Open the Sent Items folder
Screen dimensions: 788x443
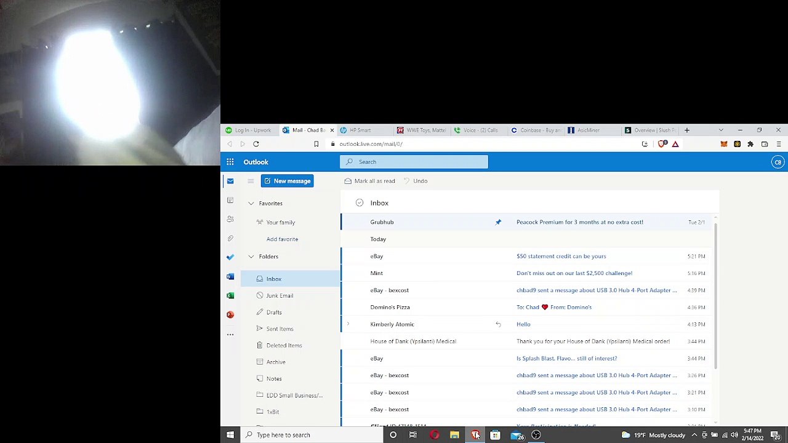[291, 329]
